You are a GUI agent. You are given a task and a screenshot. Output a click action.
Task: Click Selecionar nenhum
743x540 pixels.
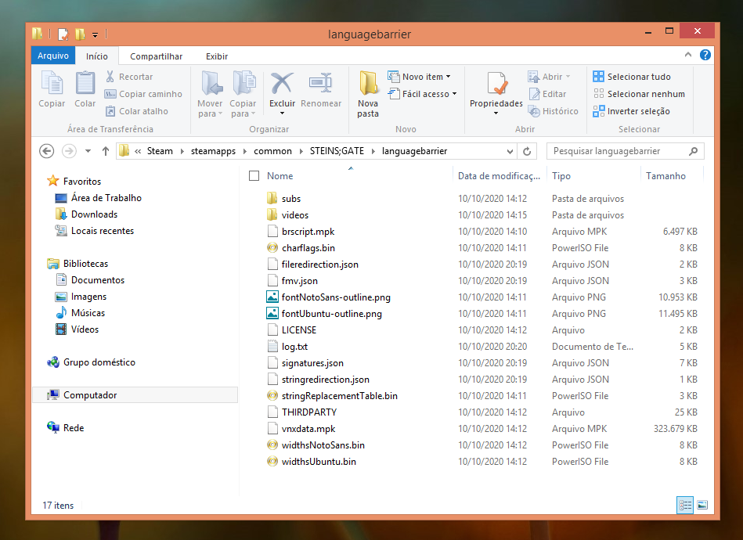point(639,94)
